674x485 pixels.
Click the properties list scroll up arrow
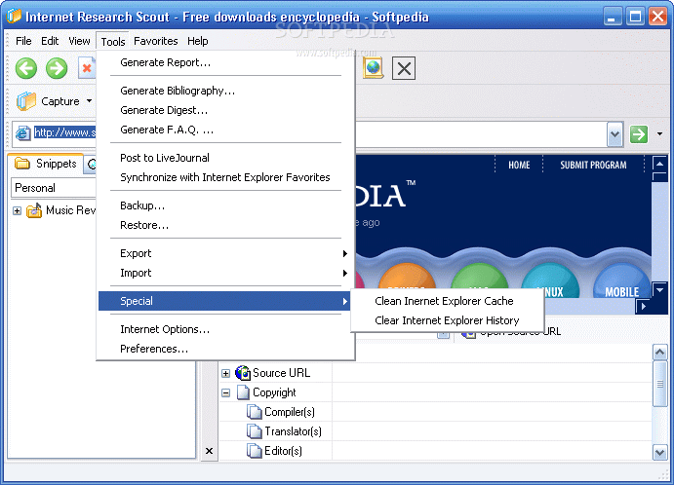pyautogui.click(x=659, y=353)
